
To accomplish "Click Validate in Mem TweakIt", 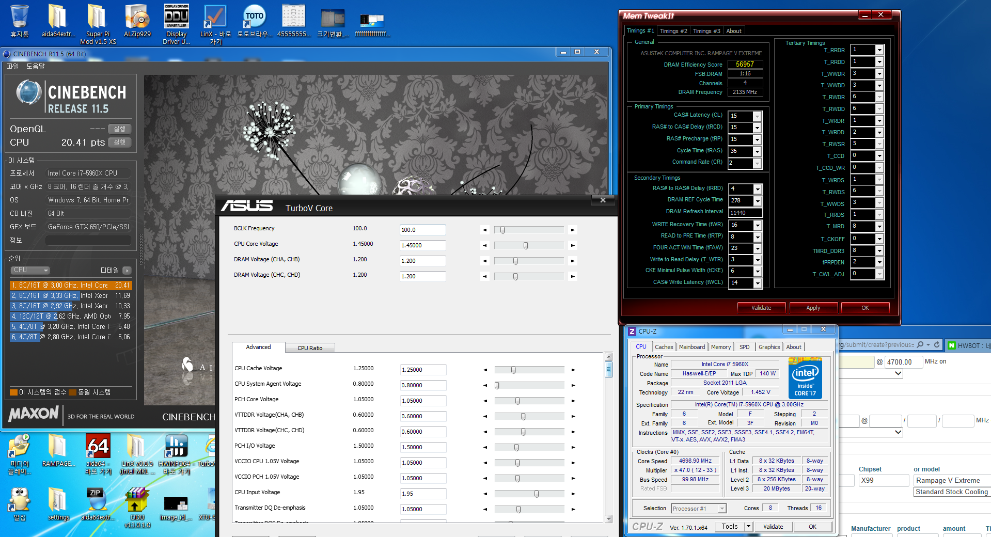I will coord(761,308).
